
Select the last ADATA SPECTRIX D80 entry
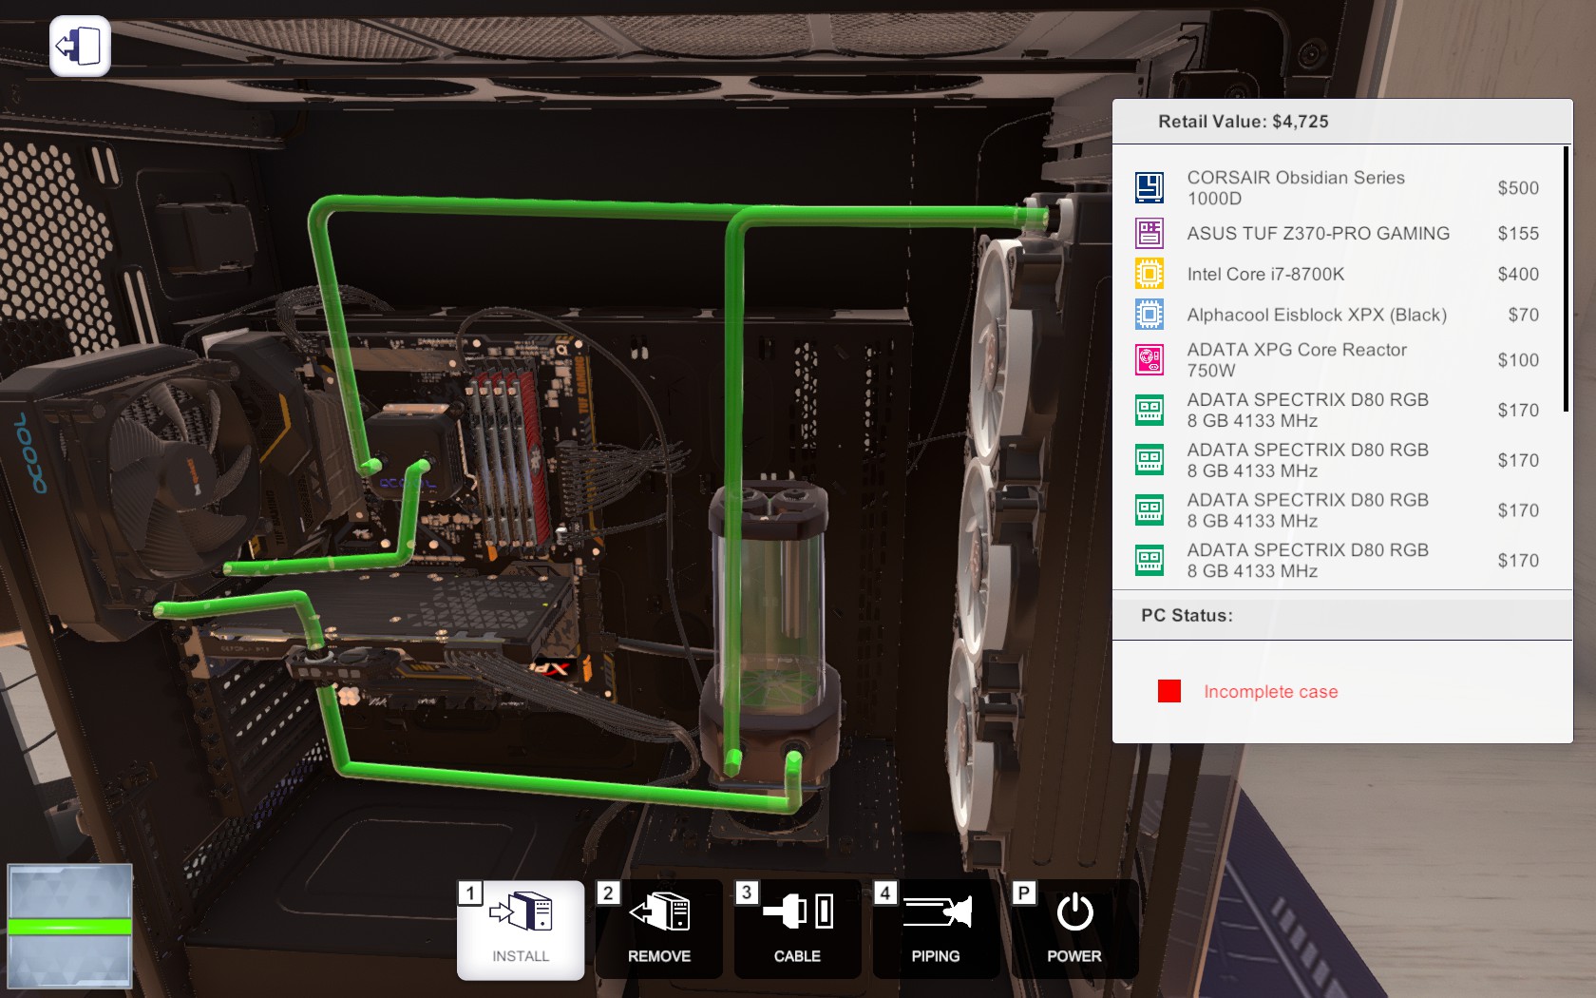click(1337, 560)
